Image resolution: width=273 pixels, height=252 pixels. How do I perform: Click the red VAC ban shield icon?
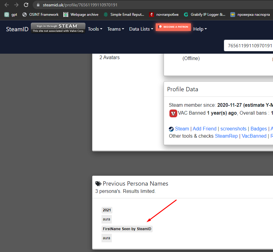173,113
